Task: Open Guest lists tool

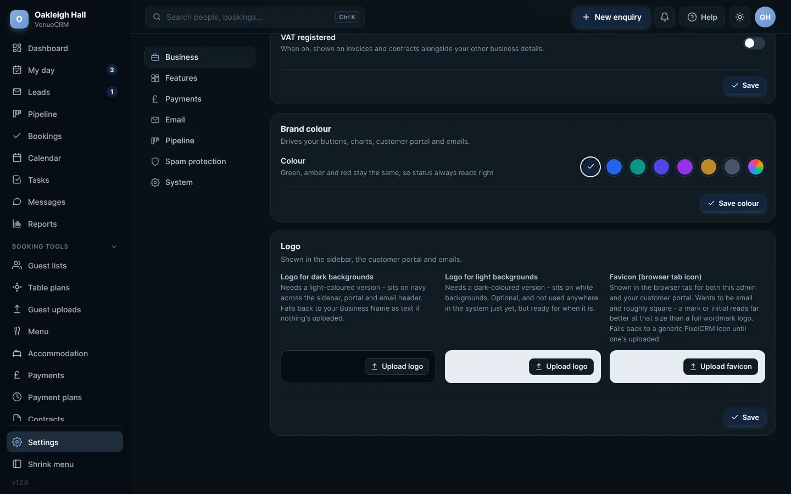Action: 65,266
